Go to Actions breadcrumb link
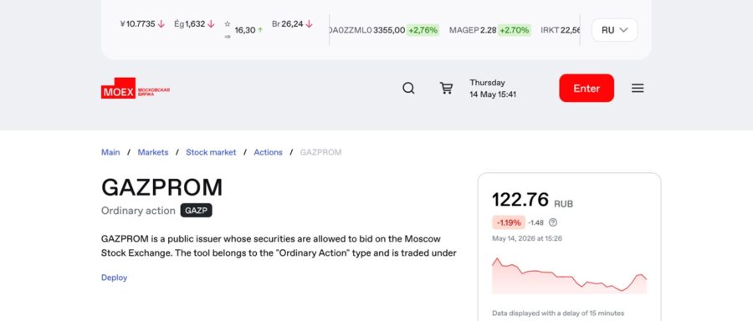 coord(268,152)
